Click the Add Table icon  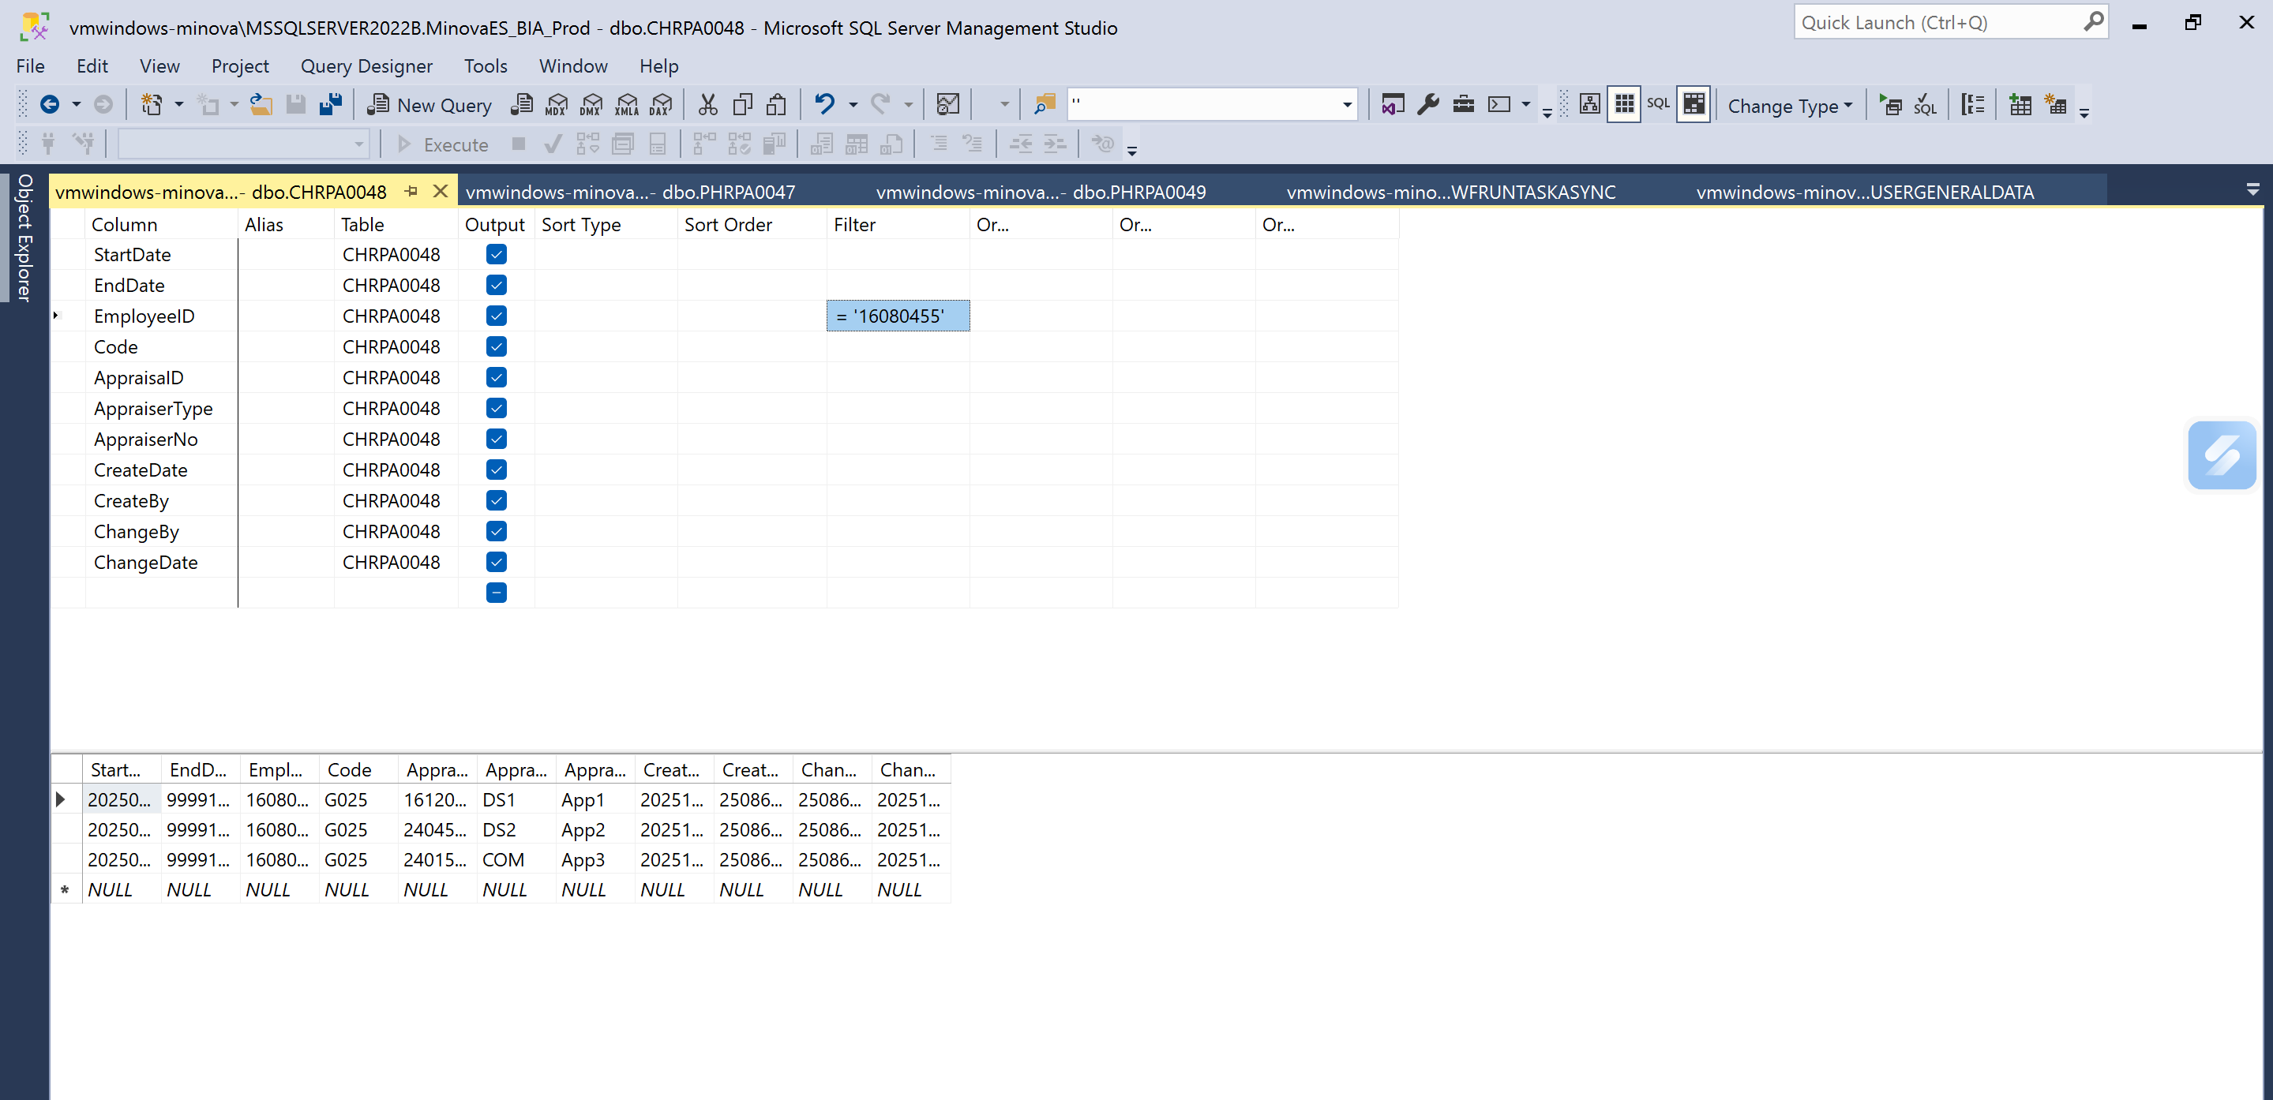point(2020,105)
